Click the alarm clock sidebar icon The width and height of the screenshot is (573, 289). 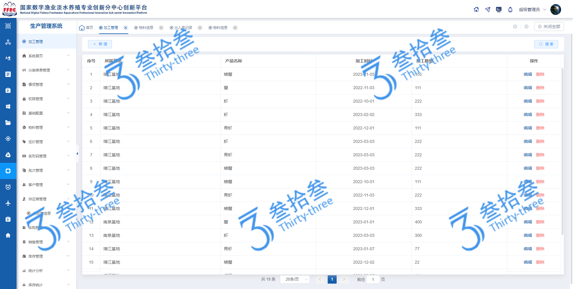pyautogui.click(x=8, y=187)
